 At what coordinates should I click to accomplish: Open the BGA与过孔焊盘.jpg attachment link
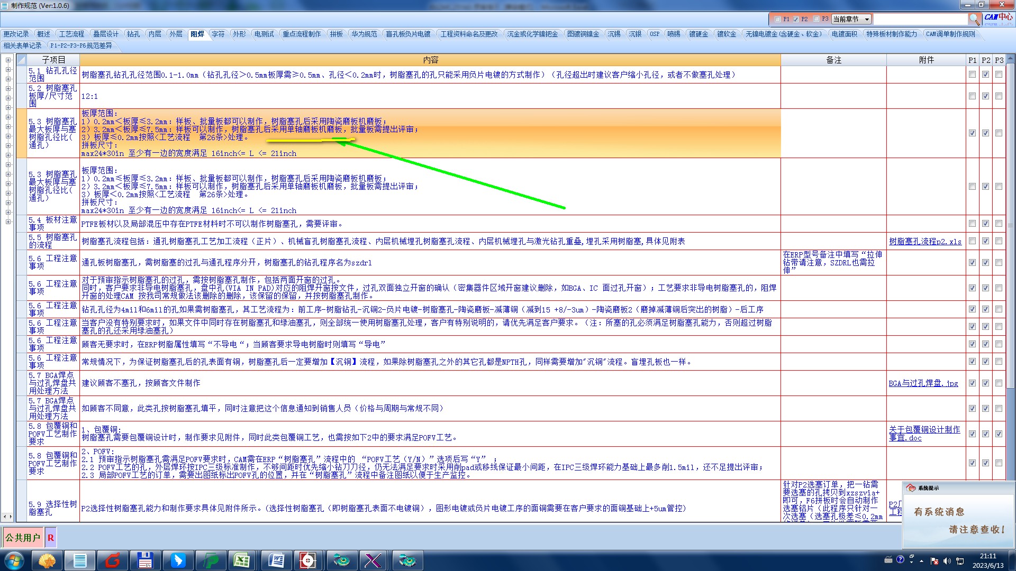pyautogui.click(x=923, y=383)
